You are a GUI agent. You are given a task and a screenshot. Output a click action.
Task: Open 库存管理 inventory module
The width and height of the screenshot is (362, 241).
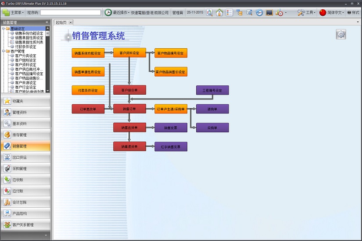point(25,135)
